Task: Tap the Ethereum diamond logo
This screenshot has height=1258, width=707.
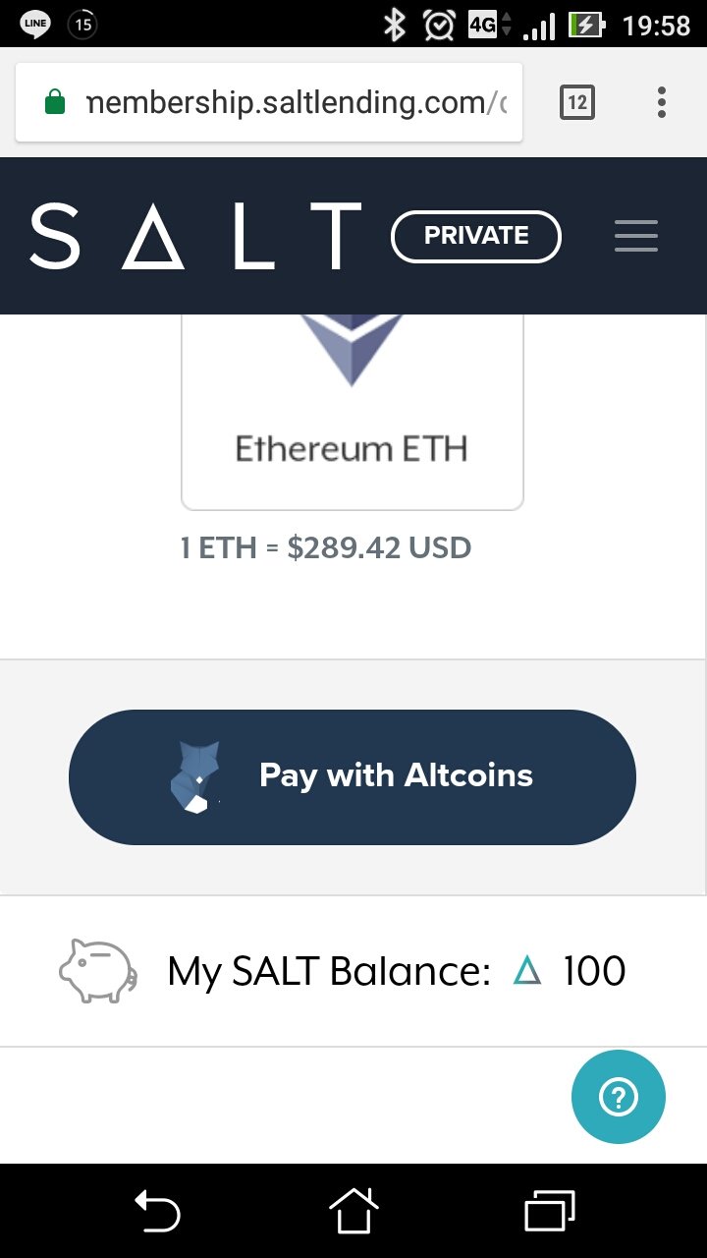Action: pos(352,349)
